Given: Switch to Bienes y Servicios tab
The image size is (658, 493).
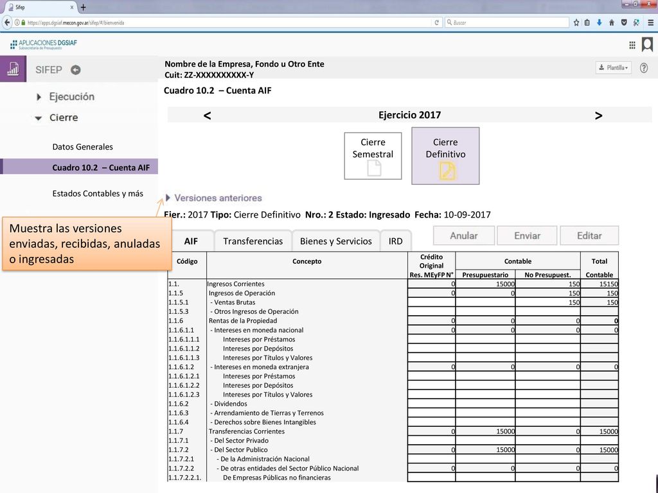Looking at the screenshot, I should [x=335, y=241].
